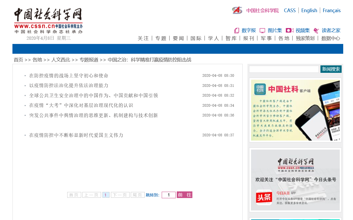The height and width of the screenshot is (220, 353).
Task: Open the 读者之家 reader's home icon
Action: pos(316,31)
